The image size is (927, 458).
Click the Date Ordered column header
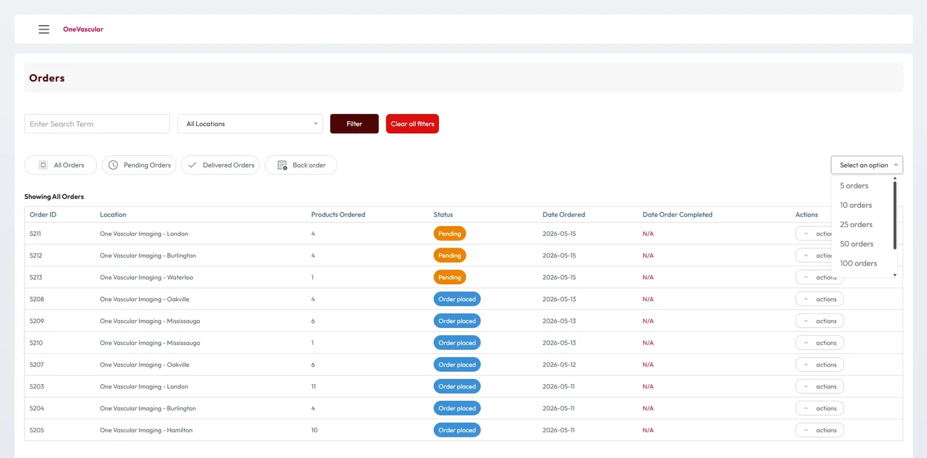564,215
